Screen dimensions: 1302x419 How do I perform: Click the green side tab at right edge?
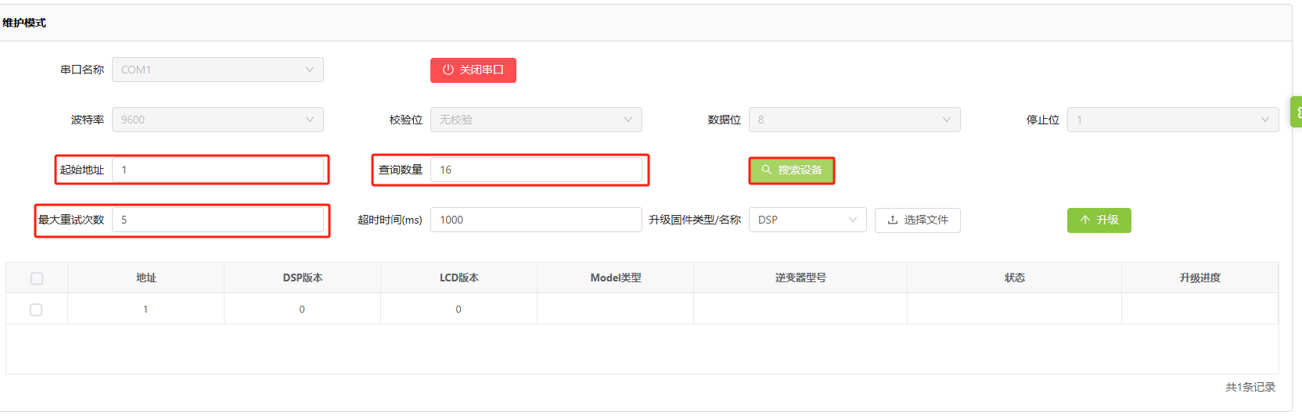point(1297,112)
